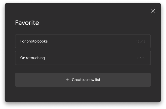Click the word Favorite at the dialog top
This screenshot has width=166, height=109.
27,23
